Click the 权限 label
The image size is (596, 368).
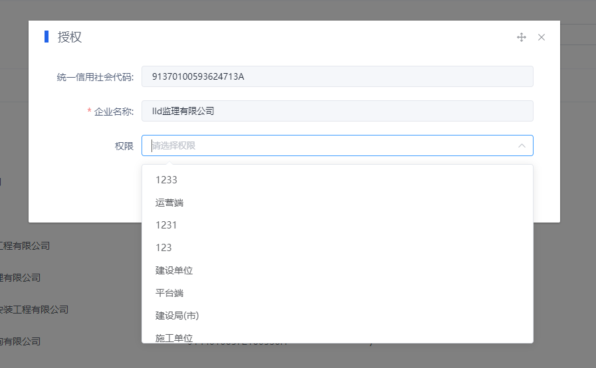[124, 146]
